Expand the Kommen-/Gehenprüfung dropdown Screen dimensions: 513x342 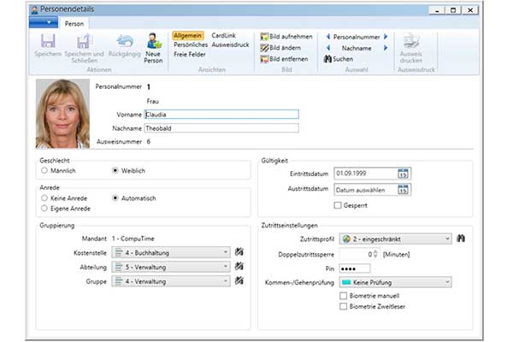click(447, 281)
